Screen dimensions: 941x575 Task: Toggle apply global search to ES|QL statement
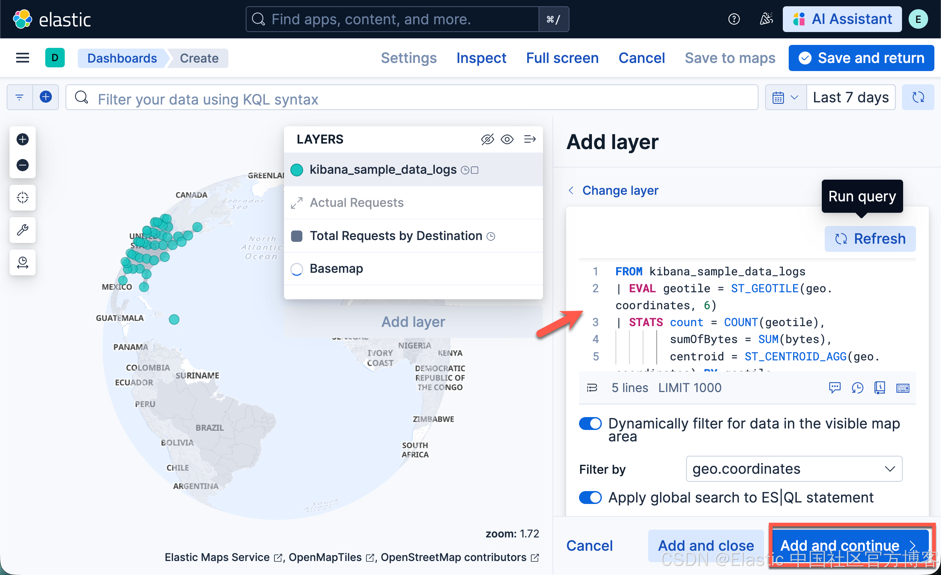590,497
